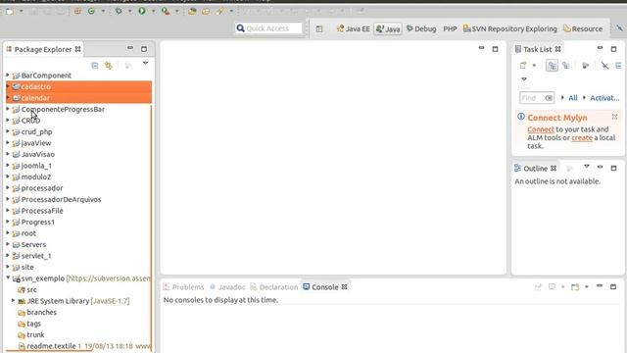Viewport: 627px width, 353px height.
Task: Toggle Link with Editor in Package Explorer
Action: click(109, 66)
